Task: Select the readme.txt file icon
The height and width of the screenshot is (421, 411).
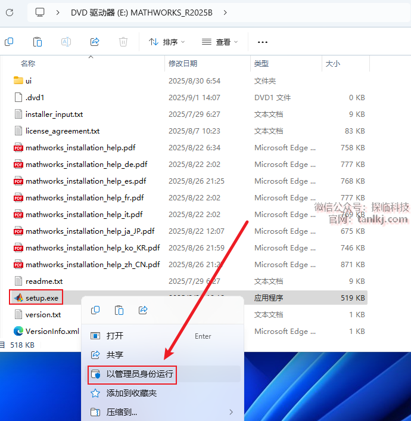Action: (x=18, y=281)
